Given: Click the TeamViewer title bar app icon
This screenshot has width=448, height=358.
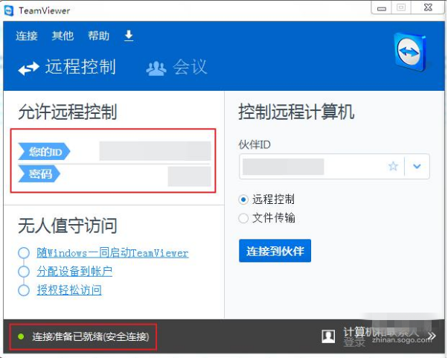Looking at the screenshot, I should (9, 10).
